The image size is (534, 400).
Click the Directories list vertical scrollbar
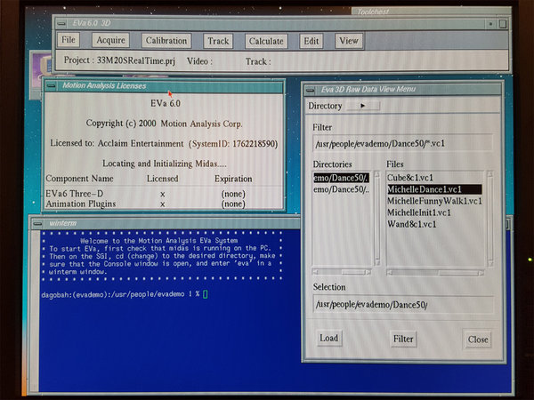pos(377,219)
